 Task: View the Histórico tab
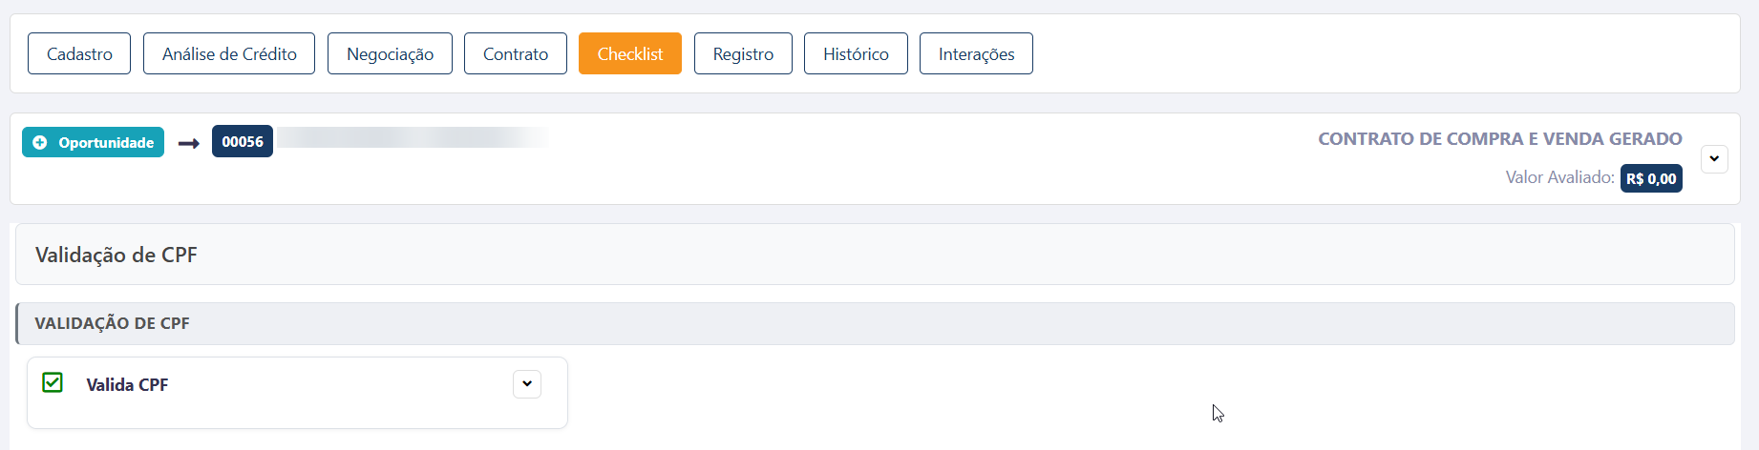pyautogui.click(x=856, y=53)
